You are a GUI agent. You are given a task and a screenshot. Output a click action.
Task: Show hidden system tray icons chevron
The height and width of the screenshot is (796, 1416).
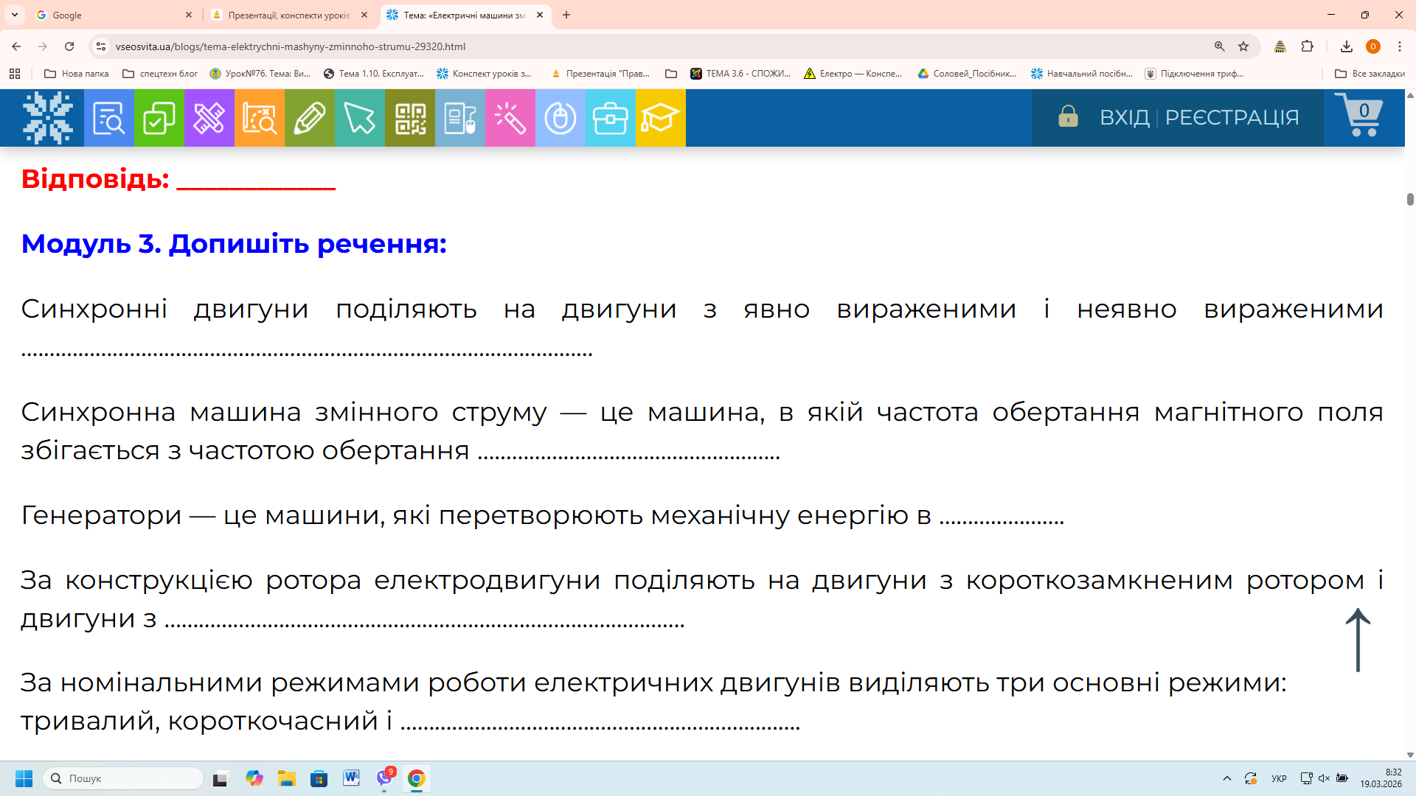1227,778
